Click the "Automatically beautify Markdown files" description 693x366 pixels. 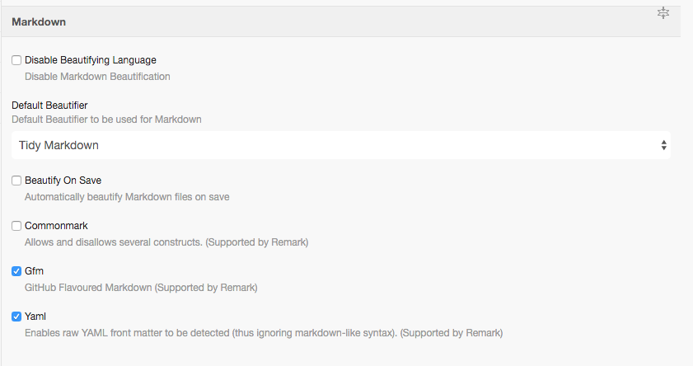click(127, 197)
